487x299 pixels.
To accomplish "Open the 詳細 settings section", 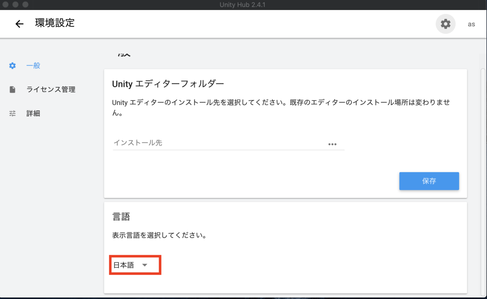I will pyautogui.click(x=33, y=114).
